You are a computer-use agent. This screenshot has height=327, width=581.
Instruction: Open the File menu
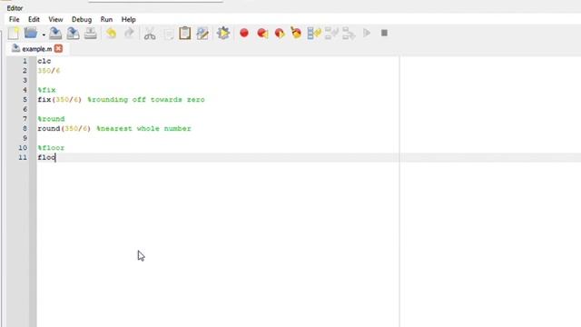[x=15, y=19]
